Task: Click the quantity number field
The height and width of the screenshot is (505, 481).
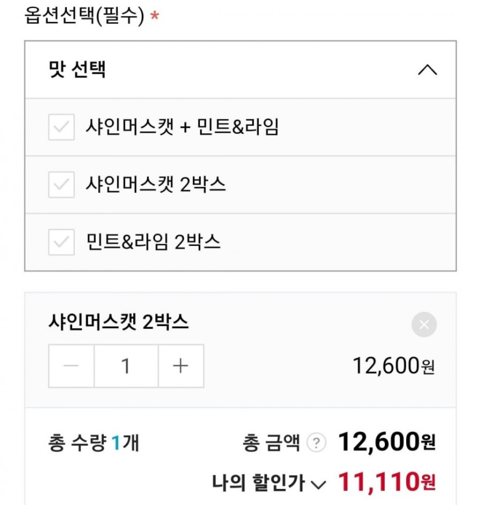Action: point(126,366)
